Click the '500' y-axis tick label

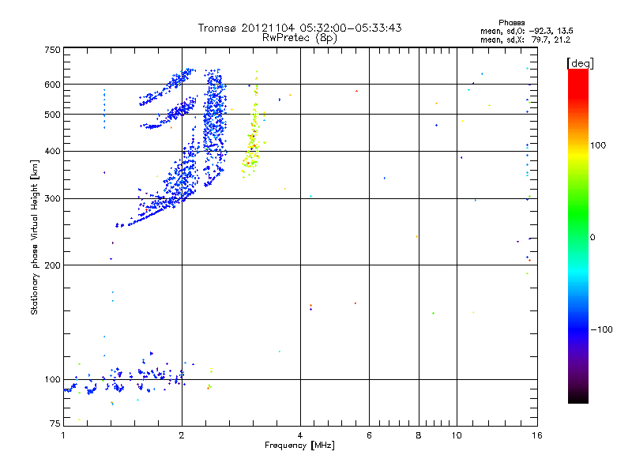52,115
